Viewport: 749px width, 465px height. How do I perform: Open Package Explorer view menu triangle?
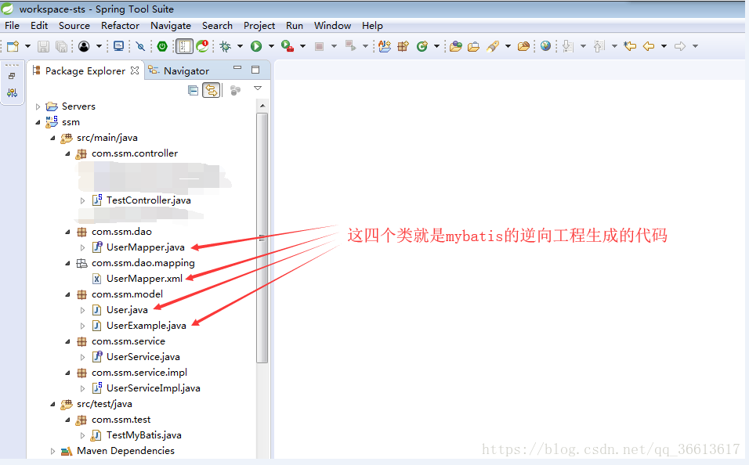point(258,88)
